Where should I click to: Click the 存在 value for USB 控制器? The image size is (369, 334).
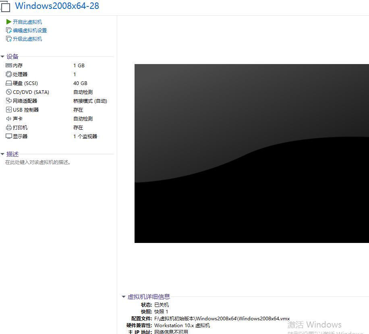[x=78, y=110]
